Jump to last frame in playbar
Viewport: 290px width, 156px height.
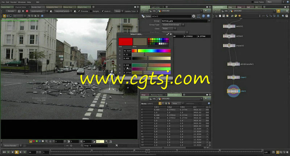[x=25, y=152]
